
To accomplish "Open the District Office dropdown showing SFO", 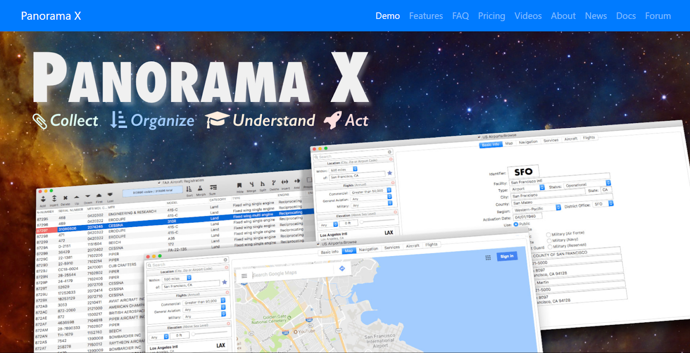I will [602, 204].
